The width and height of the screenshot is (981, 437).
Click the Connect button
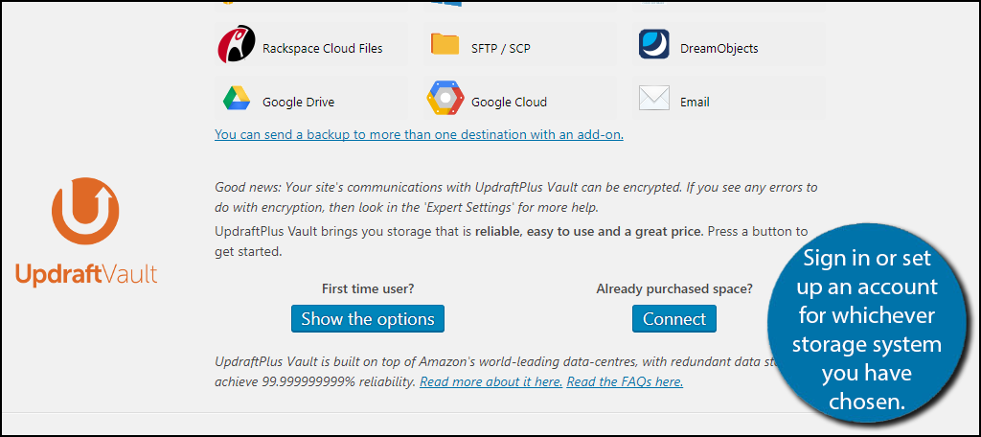[x=673, y=319]
